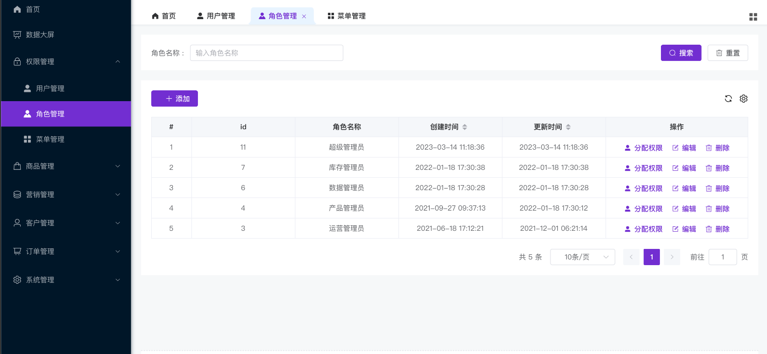The height and width of the screenshot is (354, 767).
Task: Expand the 商品管理 sidebar menu
Action: (66, 166)
